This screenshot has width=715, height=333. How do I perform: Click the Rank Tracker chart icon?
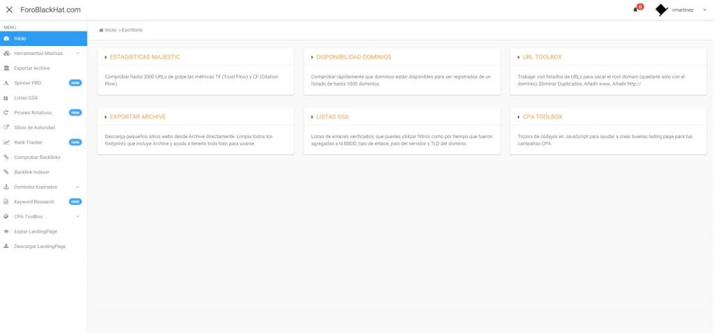[x=6, y=142]
